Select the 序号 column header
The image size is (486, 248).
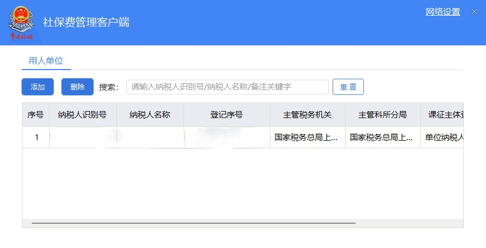point(36,114)
